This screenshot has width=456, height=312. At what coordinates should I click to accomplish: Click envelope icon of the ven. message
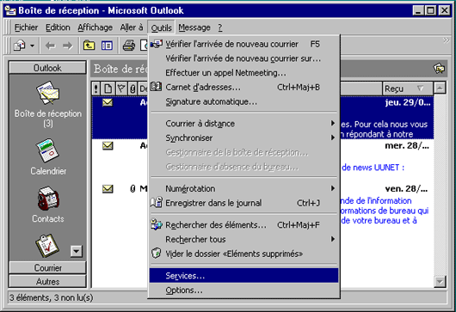coord(108,189)
